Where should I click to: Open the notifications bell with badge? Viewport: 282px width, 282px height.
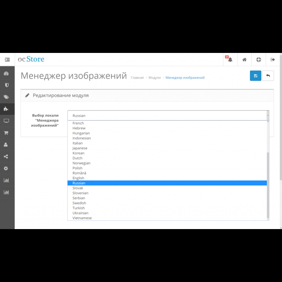point(230,59)
